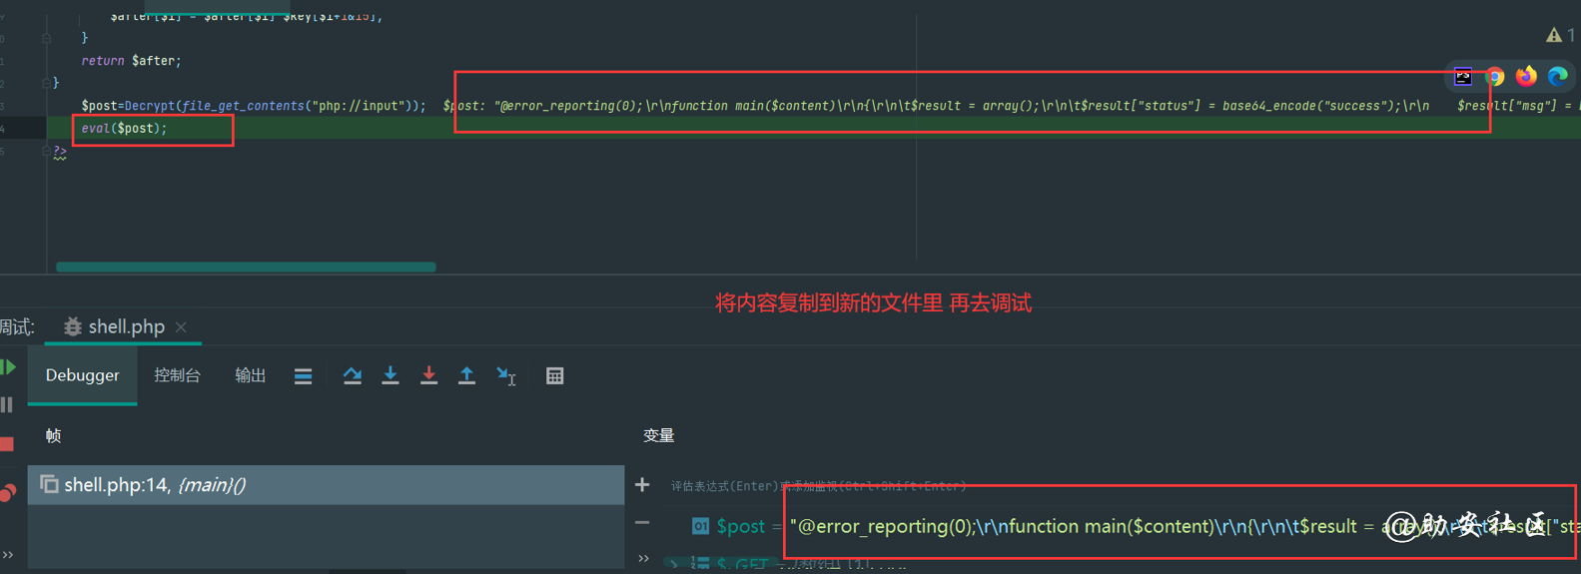Click the red Force Step Into arrow

[x=428, y=375]
